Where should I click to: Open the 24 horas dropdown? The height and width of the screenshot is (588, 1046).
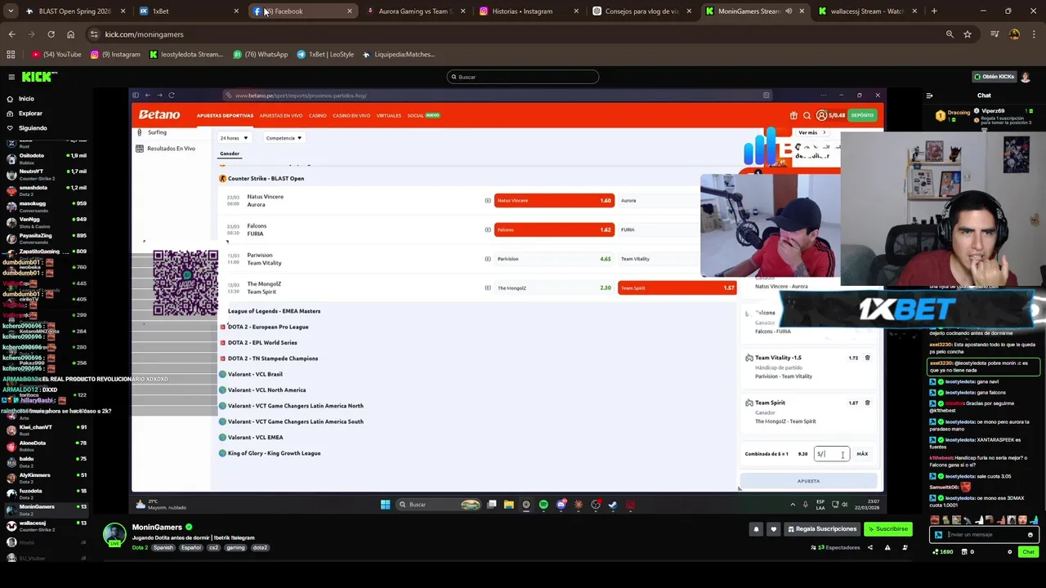234,138
